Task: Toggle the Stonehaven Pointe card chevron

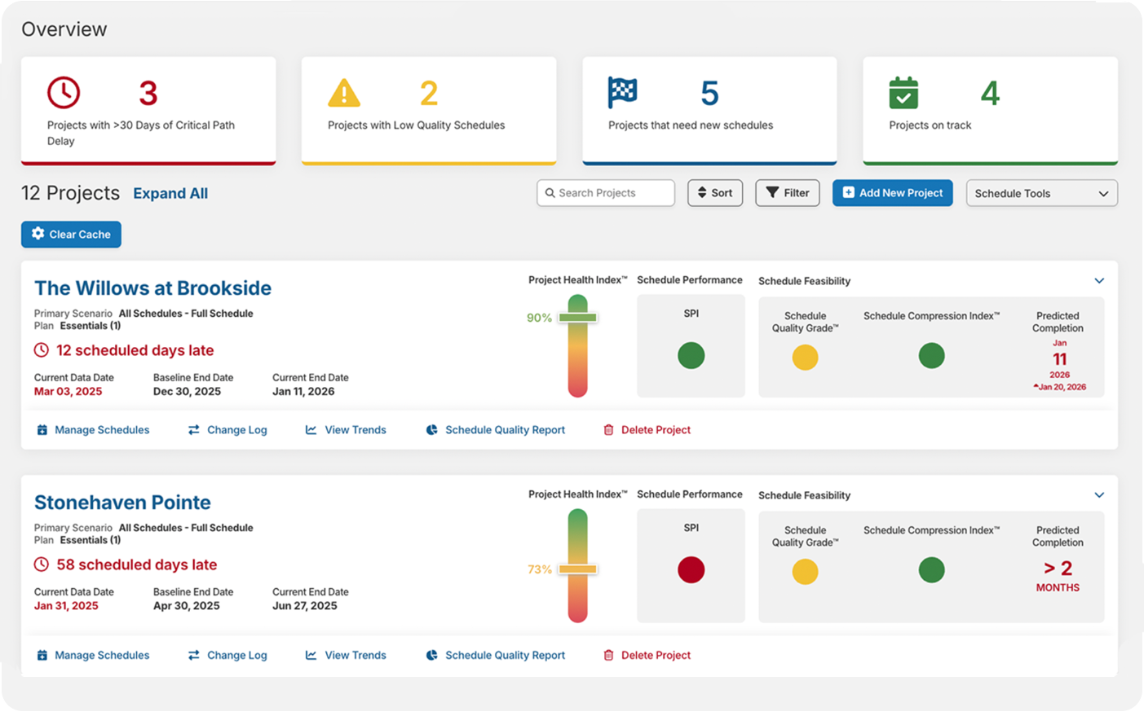Action: click(1099, 495)
